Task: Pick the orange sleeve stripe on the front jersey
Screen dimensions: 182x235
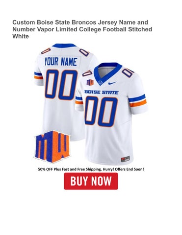Action: tap(138, 103)
